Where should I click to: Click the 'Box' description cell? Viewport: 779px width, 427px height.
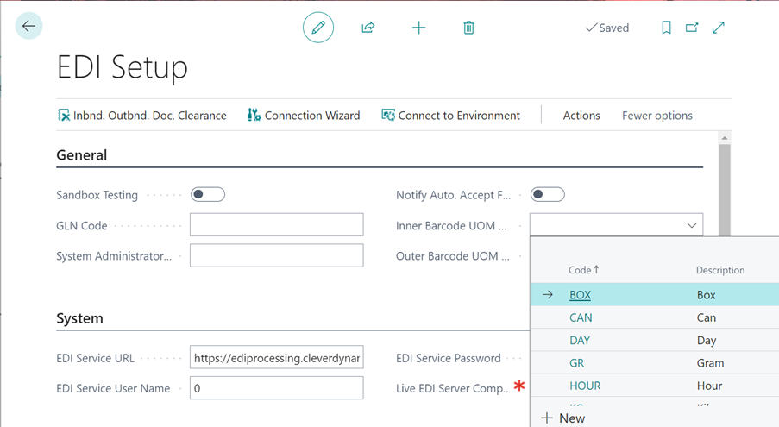[706, 295]
